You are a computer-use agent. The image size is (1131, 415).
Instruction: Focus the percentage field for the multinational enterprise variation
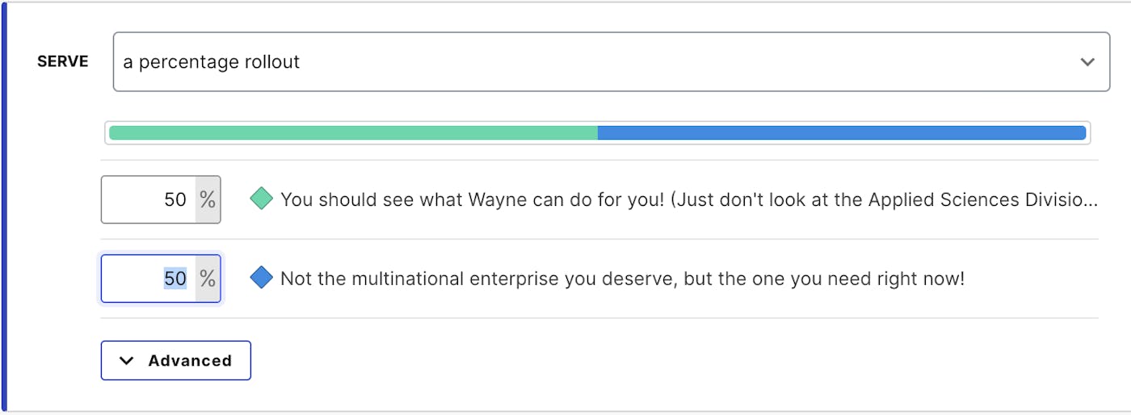[149, 279]
